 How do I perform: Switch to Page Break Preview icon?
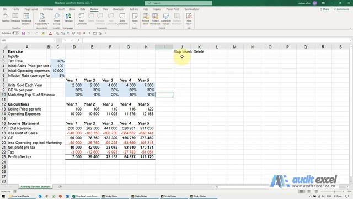(316, 192)
